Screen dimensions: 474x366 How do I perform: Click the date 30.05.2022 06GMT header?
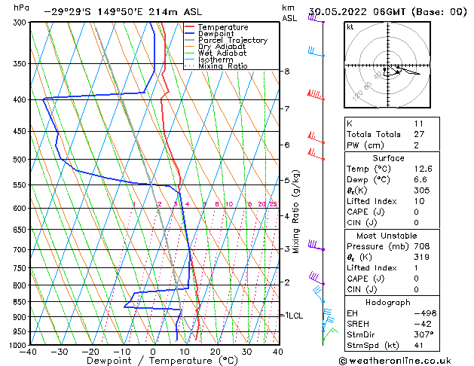click(x=387, y=12)
